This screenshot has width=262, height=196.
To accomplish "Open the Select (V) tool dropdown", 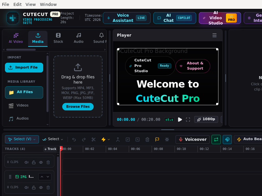I will click(x=22, y=139).
